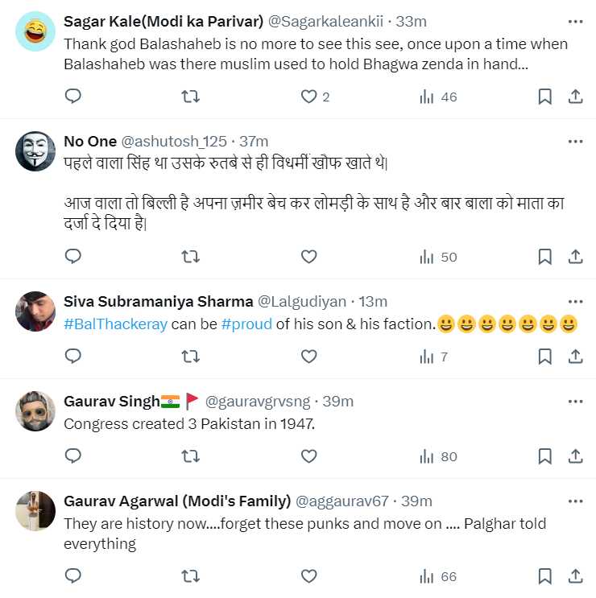Retweet Gaurav Agarwal's post
The image size is (596, 598).
click(x=190, y=575)
